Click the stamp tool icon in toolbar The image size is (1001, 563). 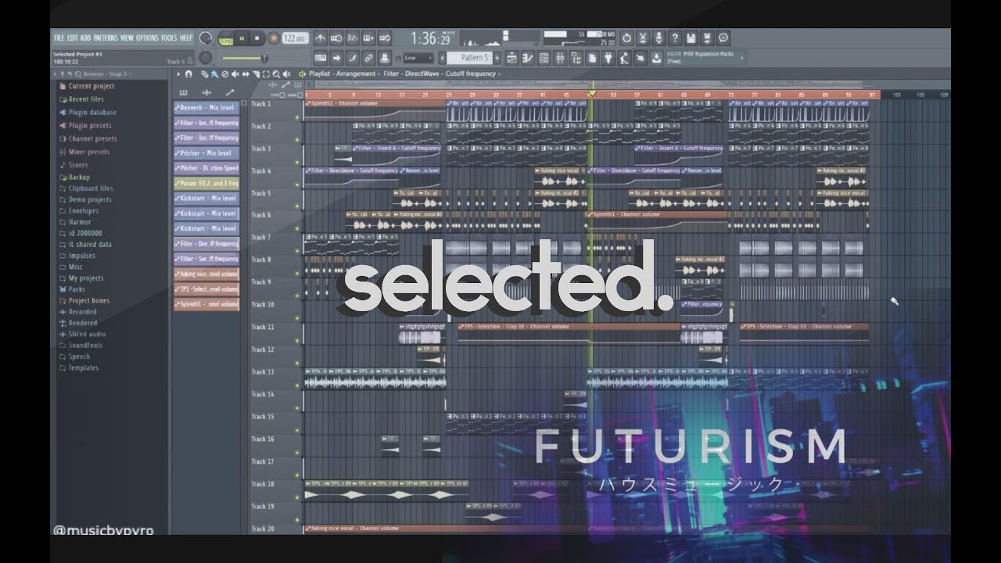click(x=385, y=57)
